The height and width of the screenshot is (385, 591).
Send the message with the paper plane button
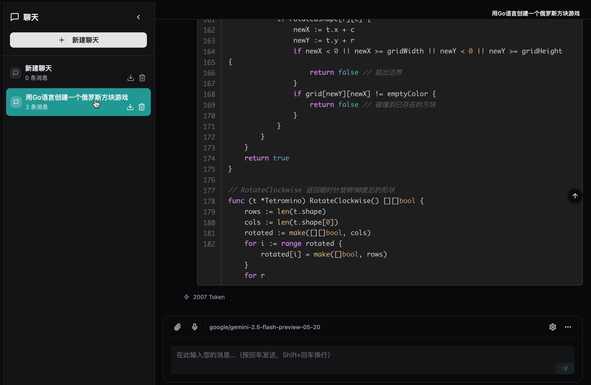click(x=565, y=368)
